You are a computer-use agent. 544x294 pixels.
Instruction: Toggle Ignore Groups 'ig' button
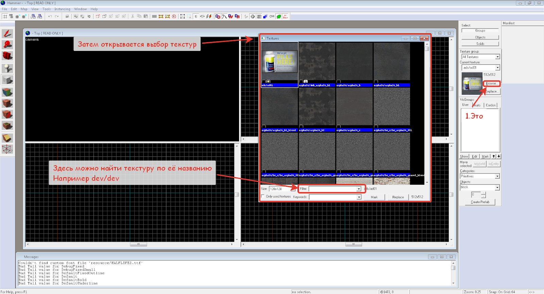tap(89, 16)
